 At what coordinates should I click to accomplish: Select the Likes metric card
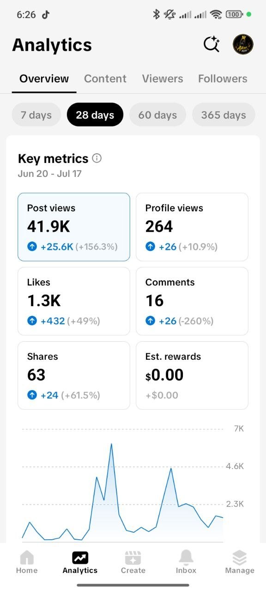click(x=74, y=301)
